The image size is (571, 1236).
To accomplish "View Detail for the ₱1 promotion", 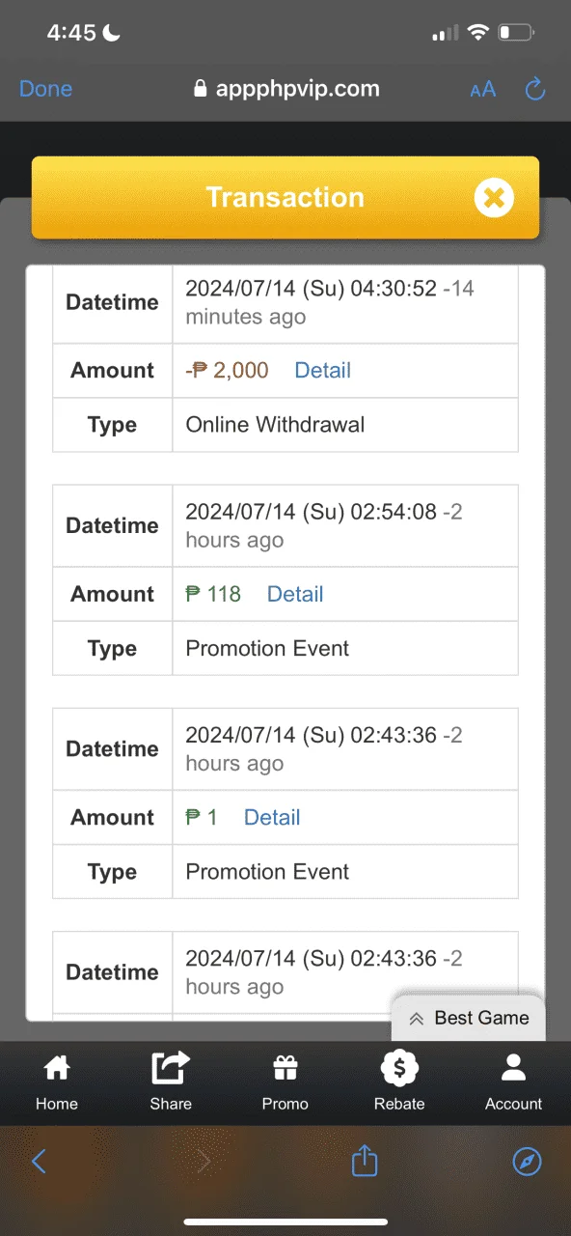I will click(272, 817).
